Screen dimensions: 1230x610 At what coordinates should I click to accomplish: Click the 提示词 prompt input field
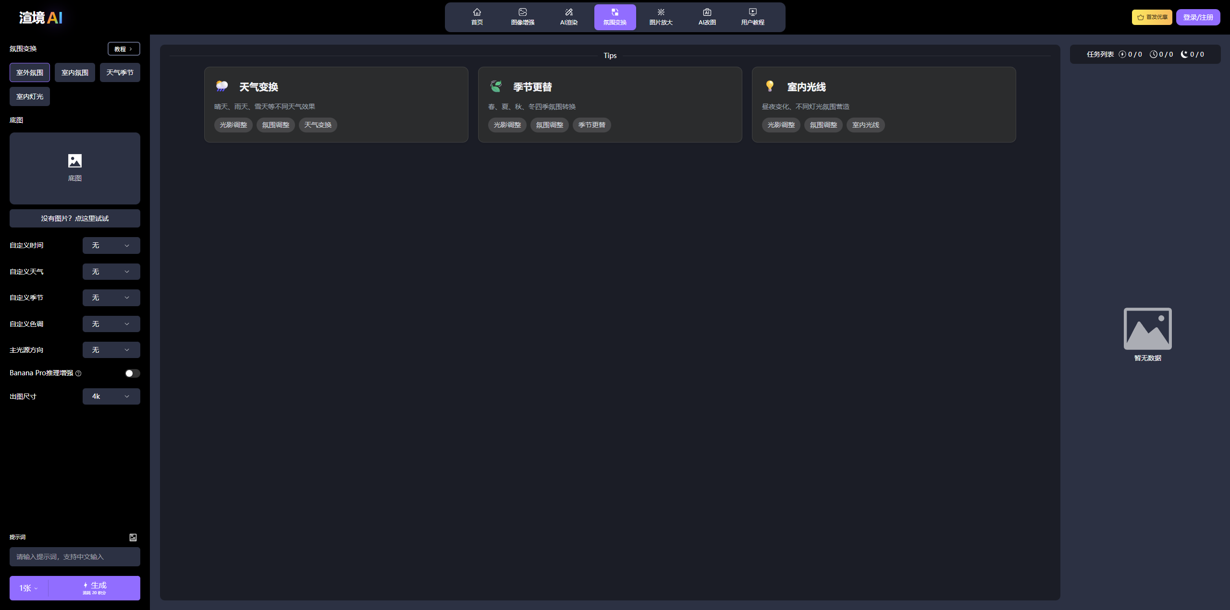75,557
